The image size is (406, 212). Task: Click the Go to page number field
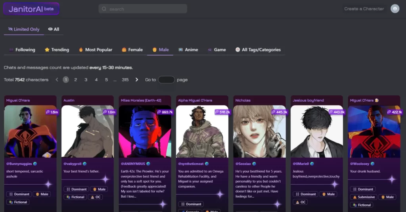[166, 80]
